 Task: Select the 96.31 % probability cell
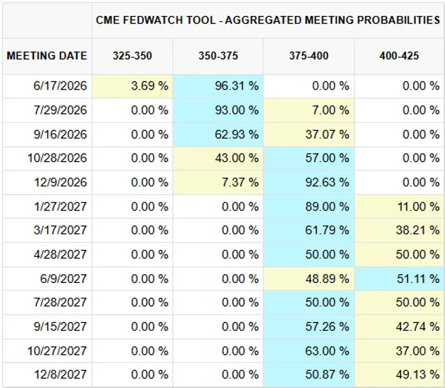click(x=218, y=87)
